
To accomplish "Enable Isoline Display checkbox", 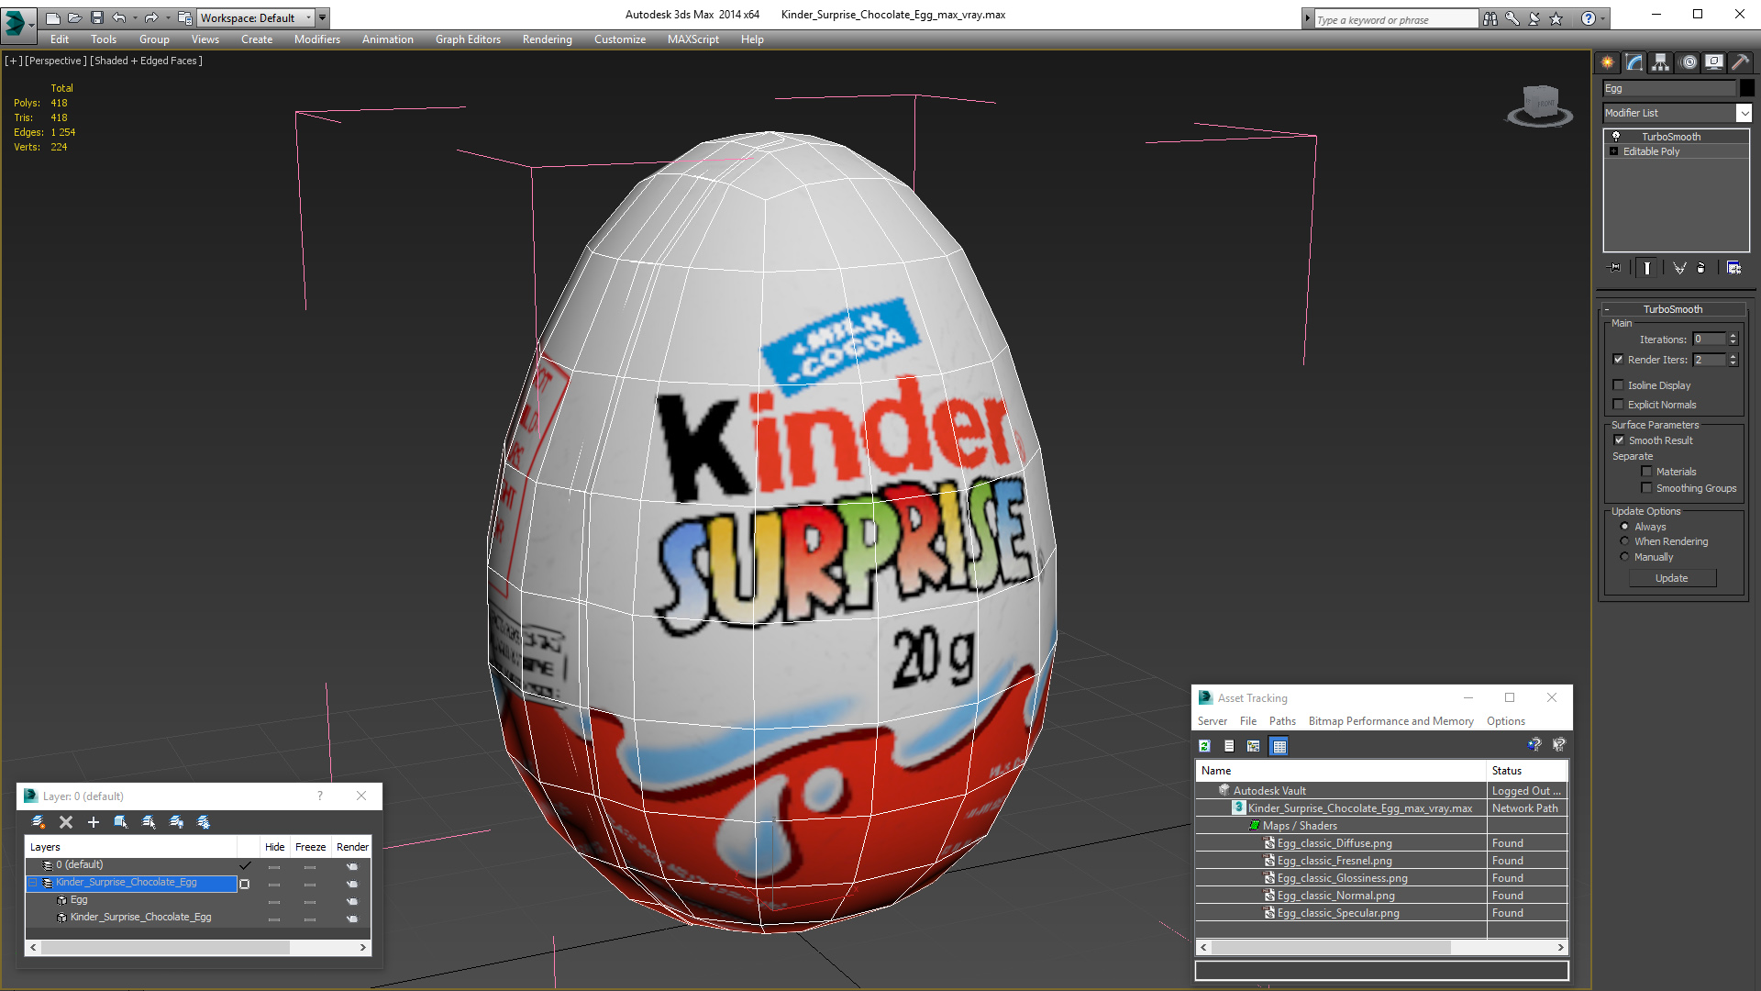I will [x=1619, y=385].
